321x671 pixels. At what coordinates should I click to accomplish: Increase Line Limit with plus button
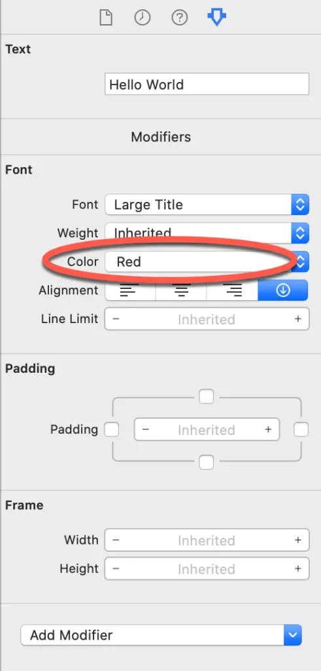298,319
